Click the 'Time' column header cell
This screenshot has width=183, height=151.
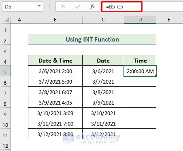(x=140, y=61)
